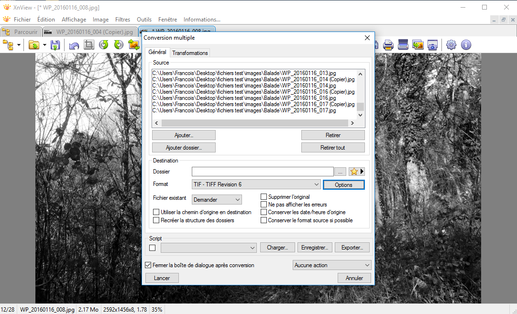Check Conserver les date/heure d'origine
The image size is (517, 314).
pyautogui.click(x=264, y=212)
